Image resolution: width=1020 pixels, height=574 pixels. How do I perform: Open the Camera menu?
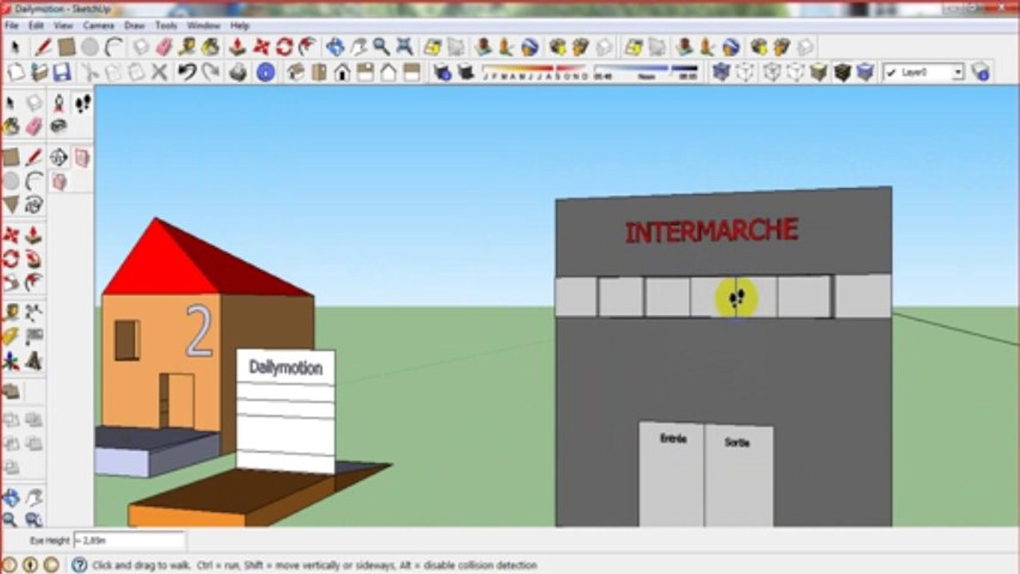point(99,26)
